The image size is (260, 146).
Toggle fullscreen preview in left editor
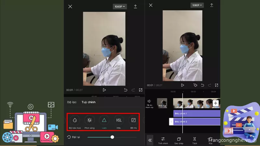[141, 90]
